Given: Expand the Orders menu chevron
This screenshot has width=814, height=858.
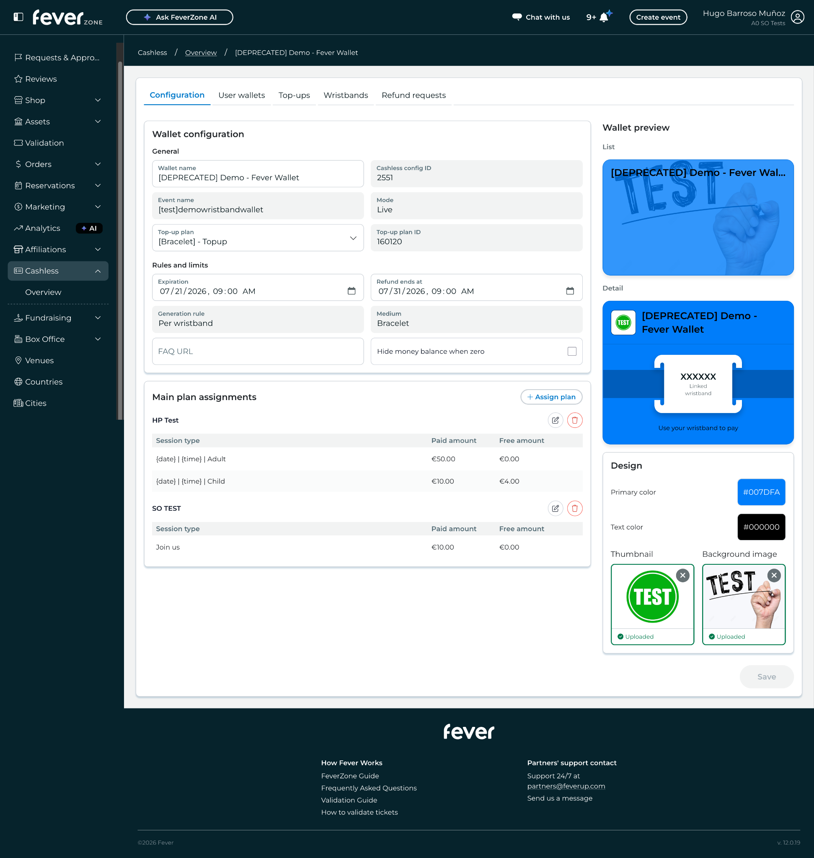Looking at the screenshot, I should pyautogui.click(x=98, y=164).
